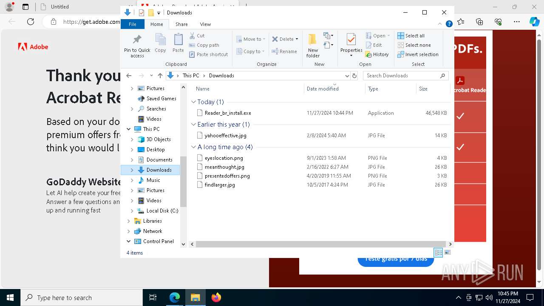Sort by Name column header

(x=249, y=89)
